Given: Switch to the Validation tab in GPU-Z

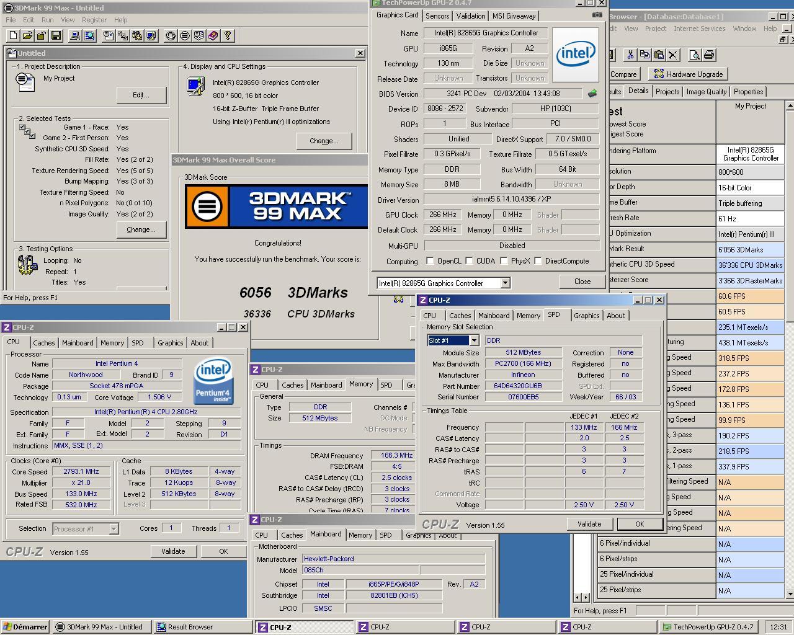Looking at the screenshot, I should [x=471, y=16].
